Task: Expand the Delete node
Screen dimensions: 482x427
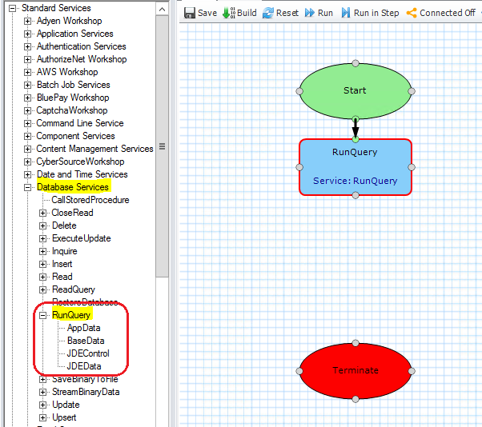Action: pyautogui.click(x=42, y=226)
